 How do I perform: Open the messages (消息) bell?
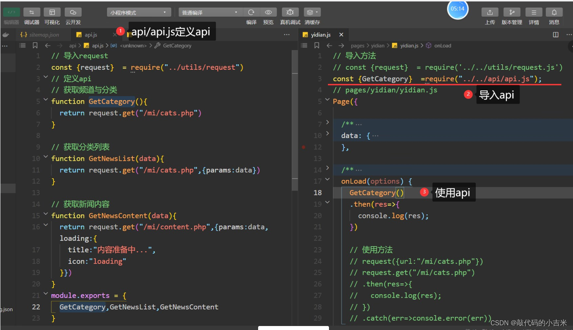point(554,12)
